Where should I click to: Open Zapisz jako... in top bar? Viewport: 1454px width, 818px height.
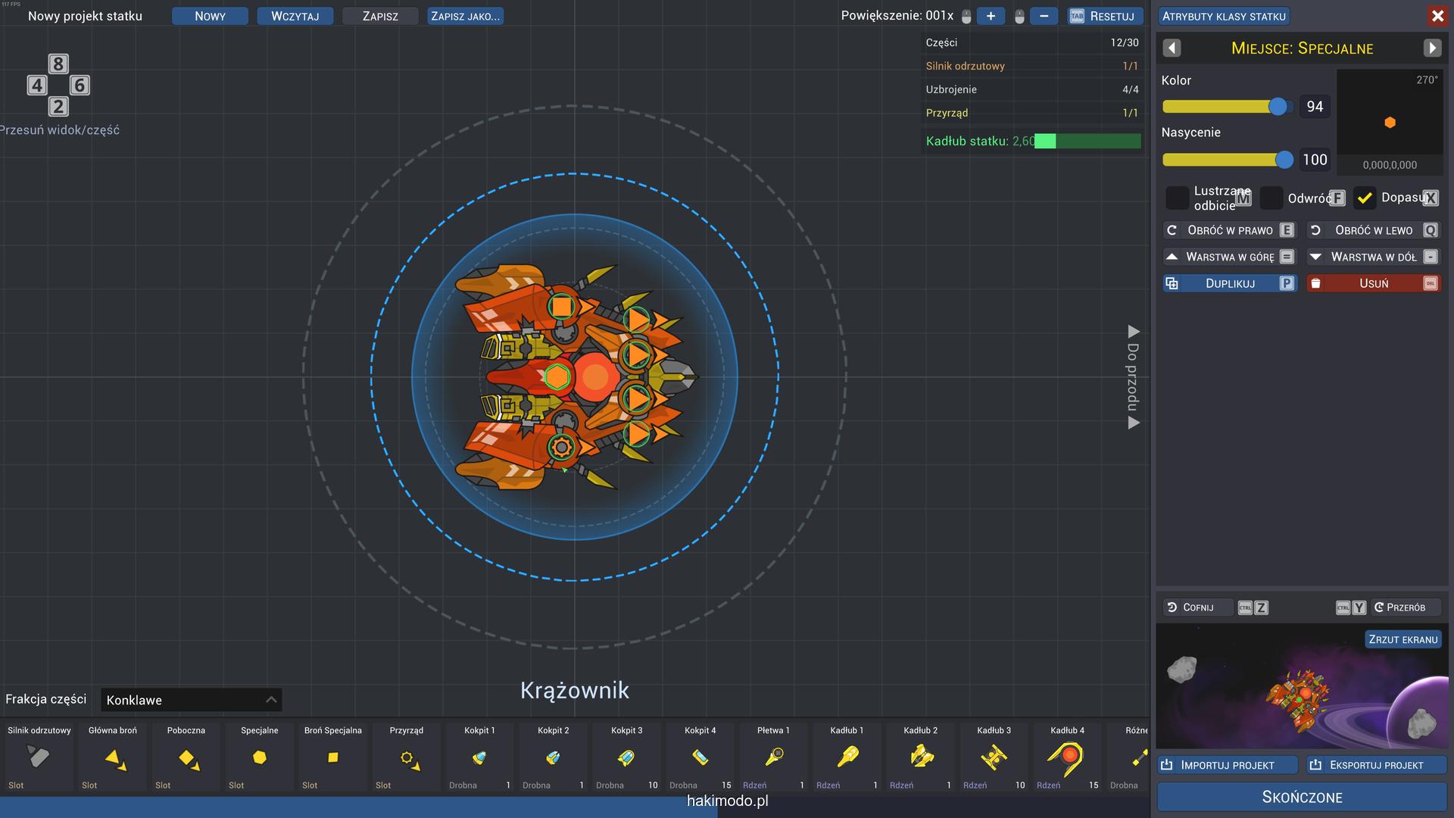coord(465,16)
